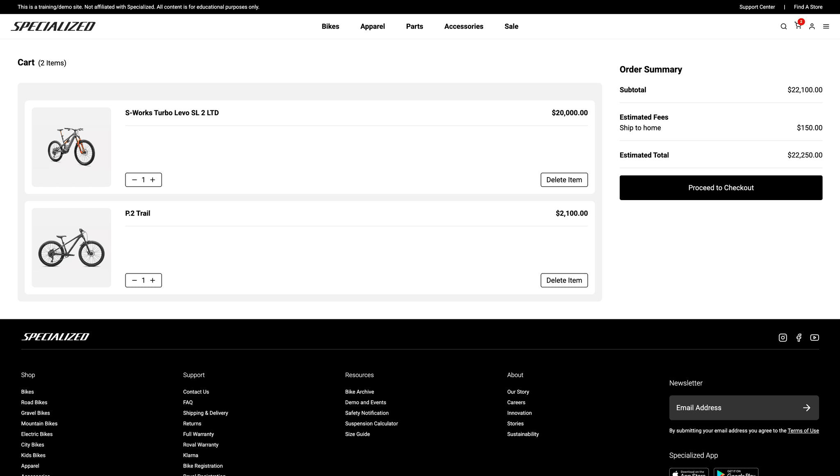Open footer Sustainability link
Viewport: 840px width, 476px height.
pyautogui.click(x=523, y=434)
